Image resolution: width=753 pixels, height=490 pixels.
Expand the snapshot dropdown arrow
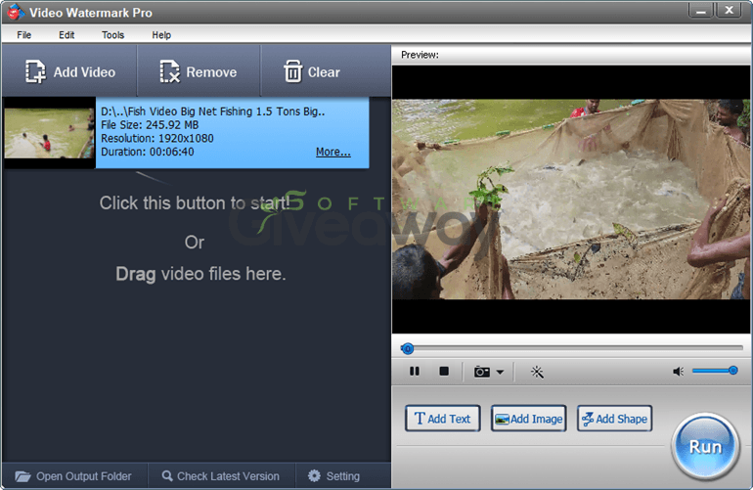click(x=500, y=372)
